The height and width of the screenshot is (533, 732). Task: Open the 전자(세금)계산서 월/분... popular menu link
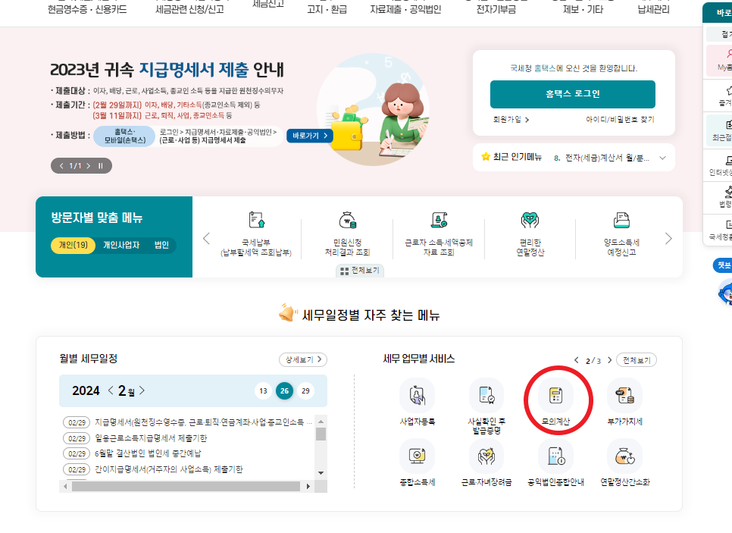607,158
